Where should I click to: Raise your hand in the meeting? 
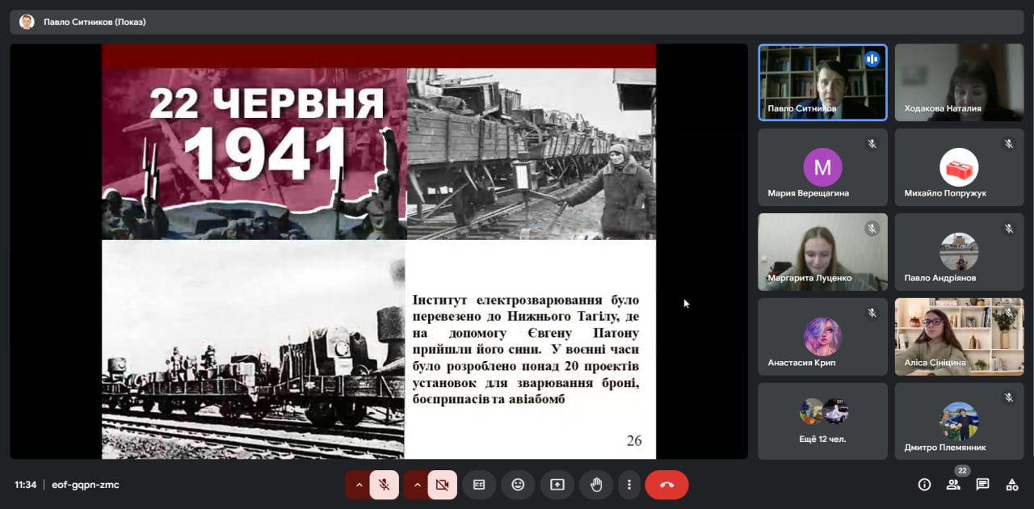point(596,485)
